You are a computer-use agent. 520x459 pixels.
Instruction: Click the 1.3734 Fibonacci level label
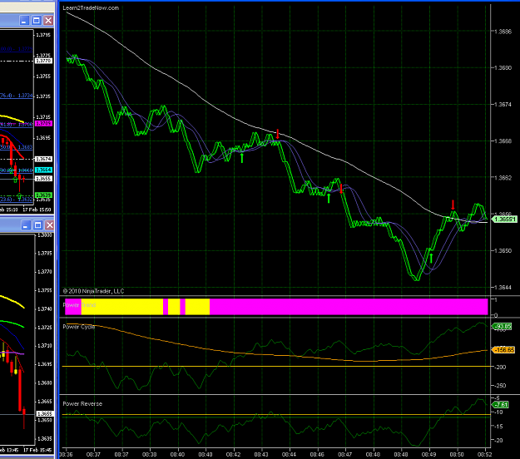[x=25, y=96]
